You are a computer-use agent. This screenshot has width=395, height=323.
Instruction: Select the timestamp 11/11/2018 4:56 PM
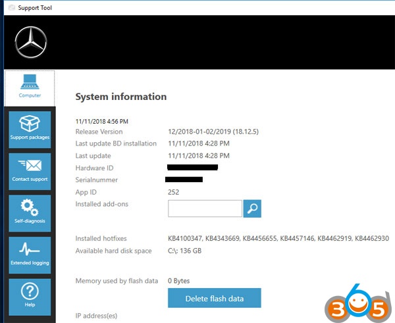click(x=102, y=121)
